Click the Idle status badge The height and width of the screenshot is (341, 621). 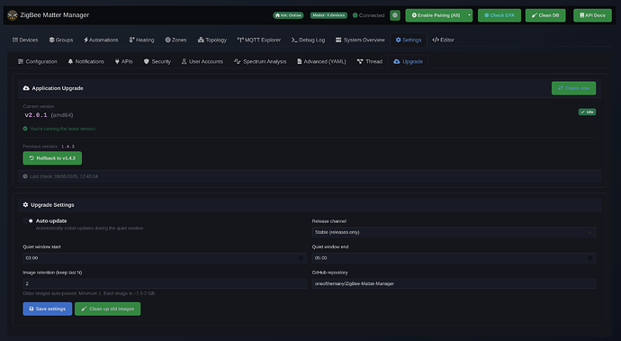click(x=587, y=112)
